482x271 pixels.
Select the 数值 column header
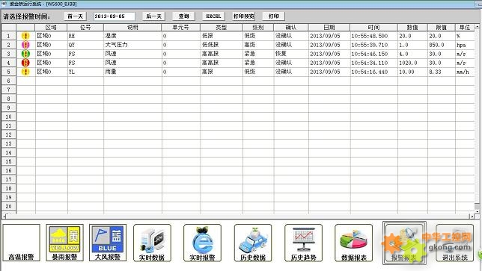[412, 28]
